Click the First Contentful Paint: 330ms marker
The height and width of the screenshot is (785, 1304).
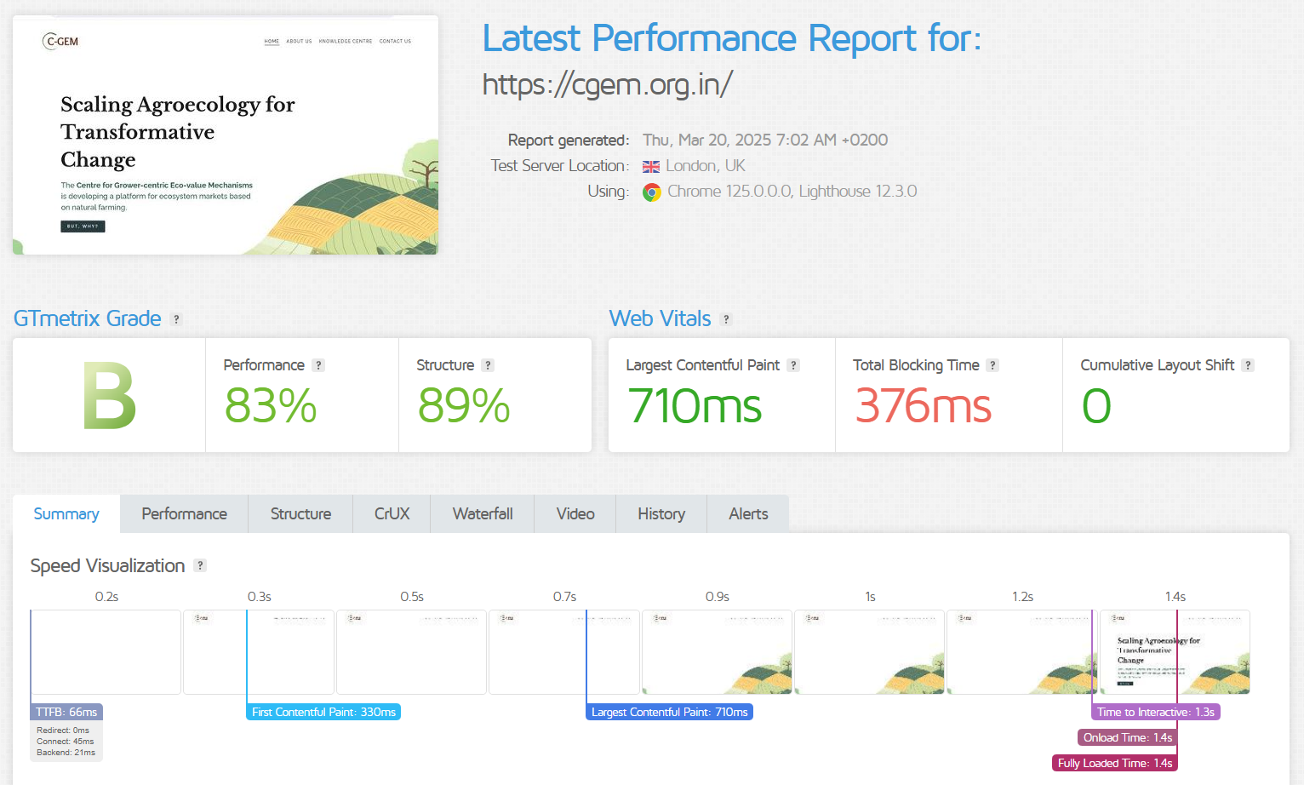323,712
